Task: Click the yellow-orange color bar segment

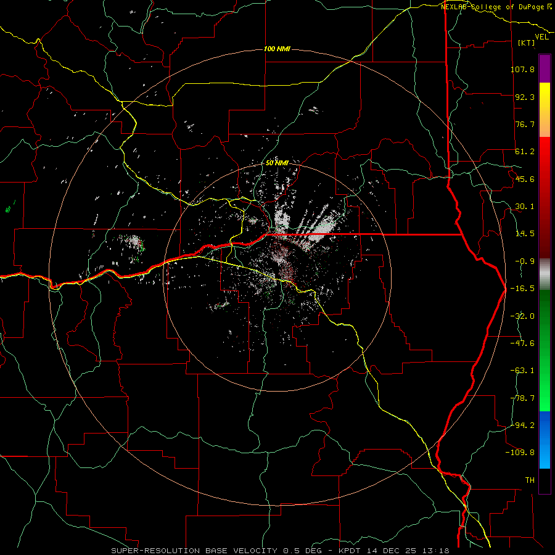Action: pyautogui.click(x=545, y=110)
